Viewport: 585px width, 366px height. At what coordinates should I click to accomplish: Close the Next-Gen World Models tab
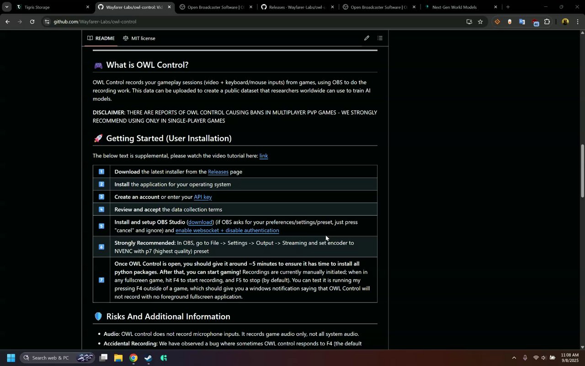click(x=495, y=7)
